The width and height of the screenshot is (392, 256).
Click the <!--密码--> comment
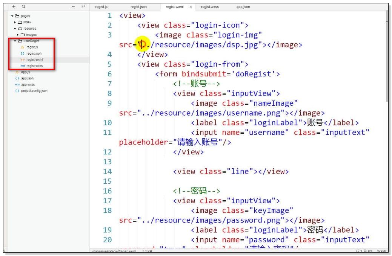tap(196, 191)
